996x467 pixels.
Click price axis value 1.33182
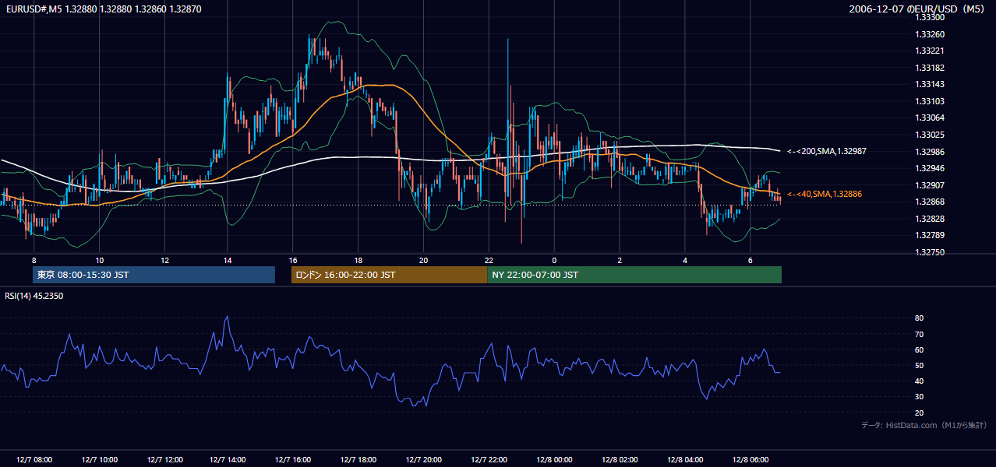tap(931, 68)
